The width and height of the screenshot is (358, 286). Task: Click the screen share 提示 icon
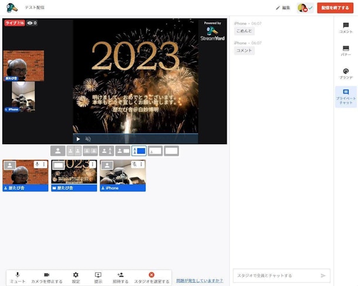pos(98,277)
